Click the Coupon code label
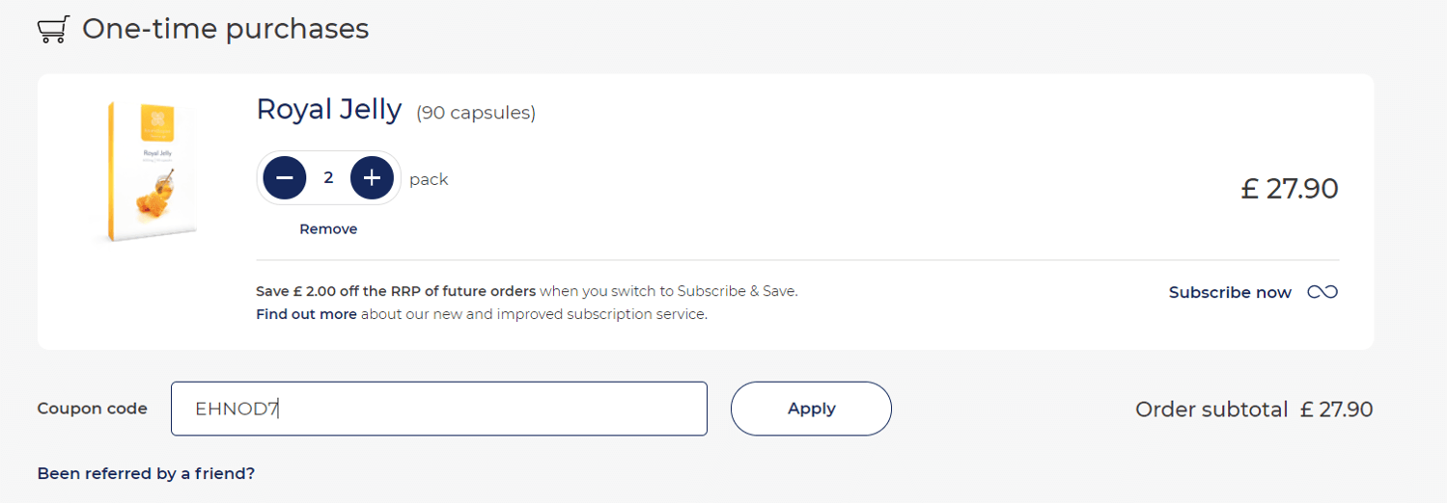 coord(92,409)
